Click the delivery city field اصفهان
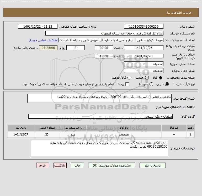 pos(144,71)
